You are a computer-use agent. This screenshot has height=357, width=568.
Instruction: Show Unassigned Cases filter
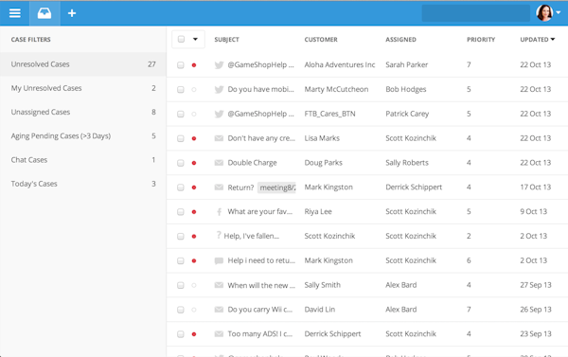[83, 112]
